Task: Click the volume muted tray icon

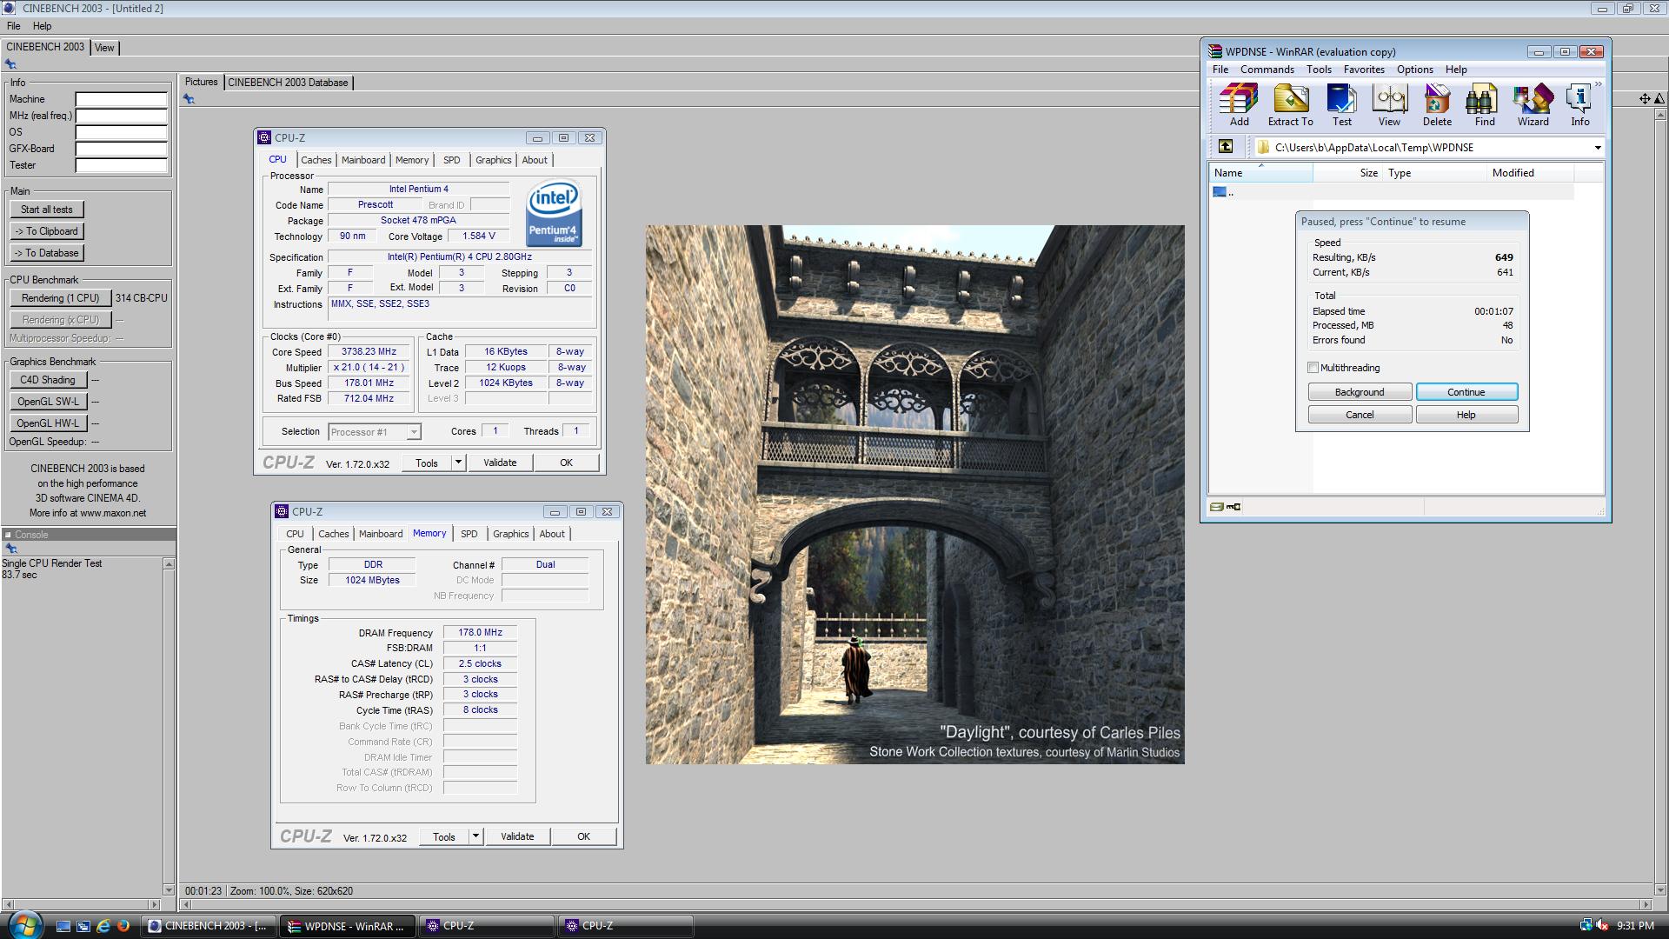Action: coord(1601,926)
